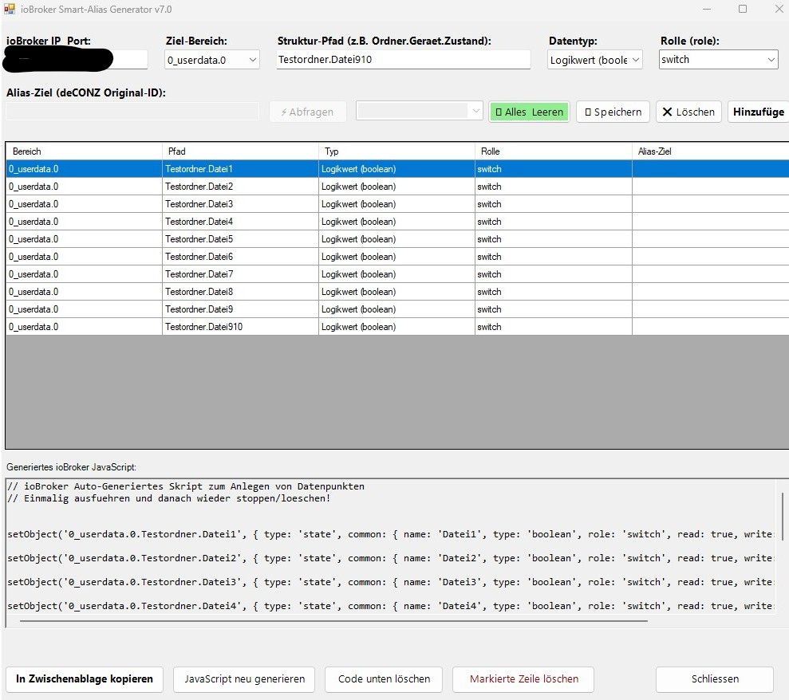789x700 pixels.
Task: Open the Rolle switch dropdown
Action: pyautogui.click(x=719, y=59)
